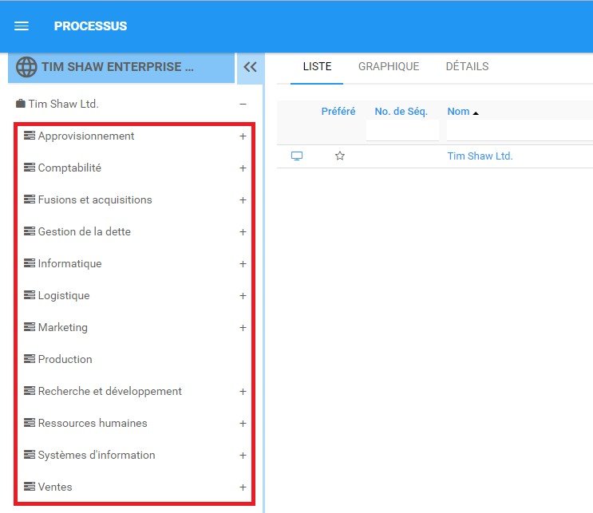593x513 pixels.
Task: Open the Détails tab
Action: (467, 66)
